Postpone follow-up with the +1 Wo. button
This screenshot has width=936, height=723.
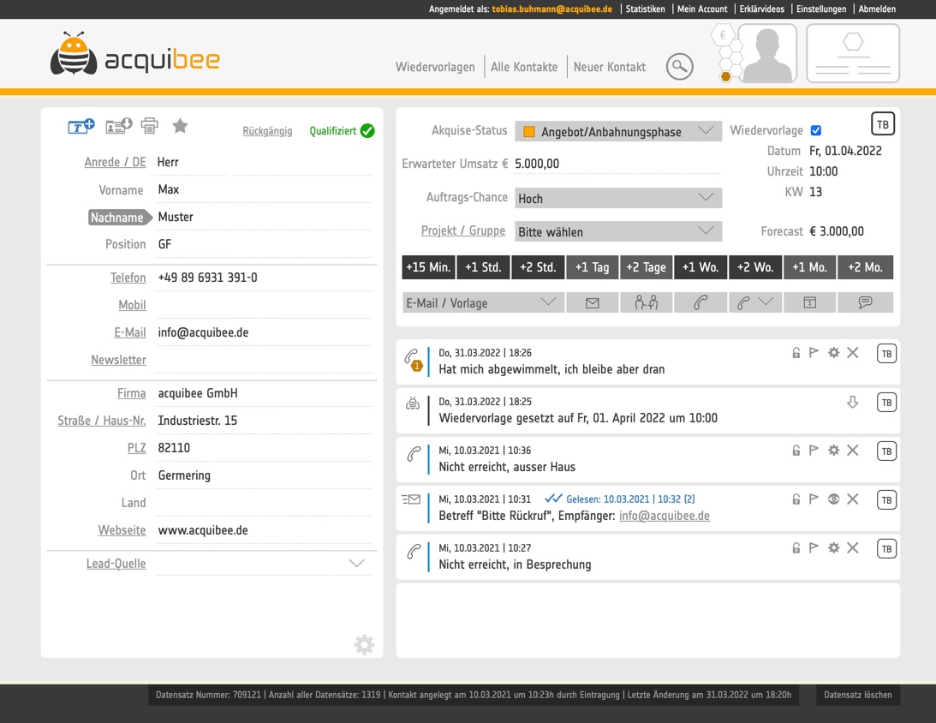701,267
